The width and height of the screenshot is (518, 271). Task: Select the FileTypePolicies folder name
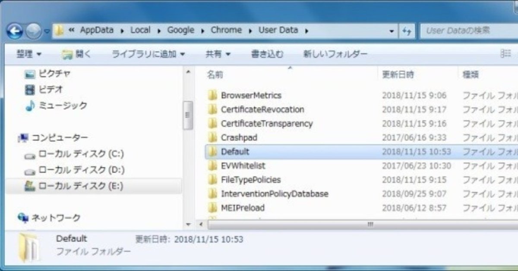coord(251,180)
